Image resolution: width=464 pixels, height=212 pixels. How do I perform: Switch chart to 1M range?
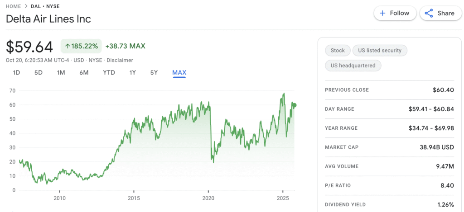[61, 73]
